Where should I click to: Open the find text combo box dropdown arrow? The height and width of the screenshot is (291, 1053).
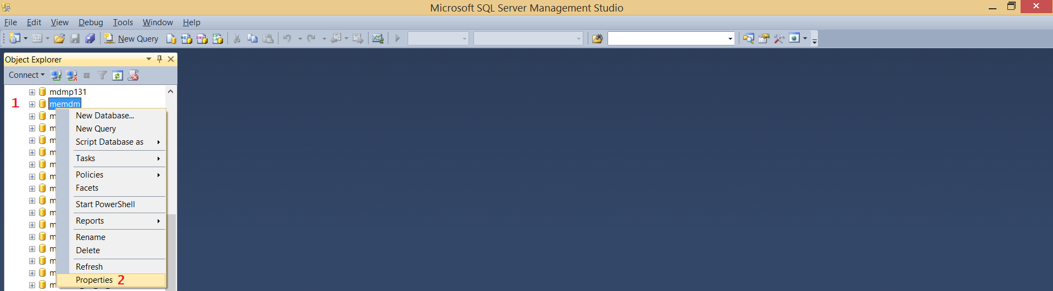point(730,38)
